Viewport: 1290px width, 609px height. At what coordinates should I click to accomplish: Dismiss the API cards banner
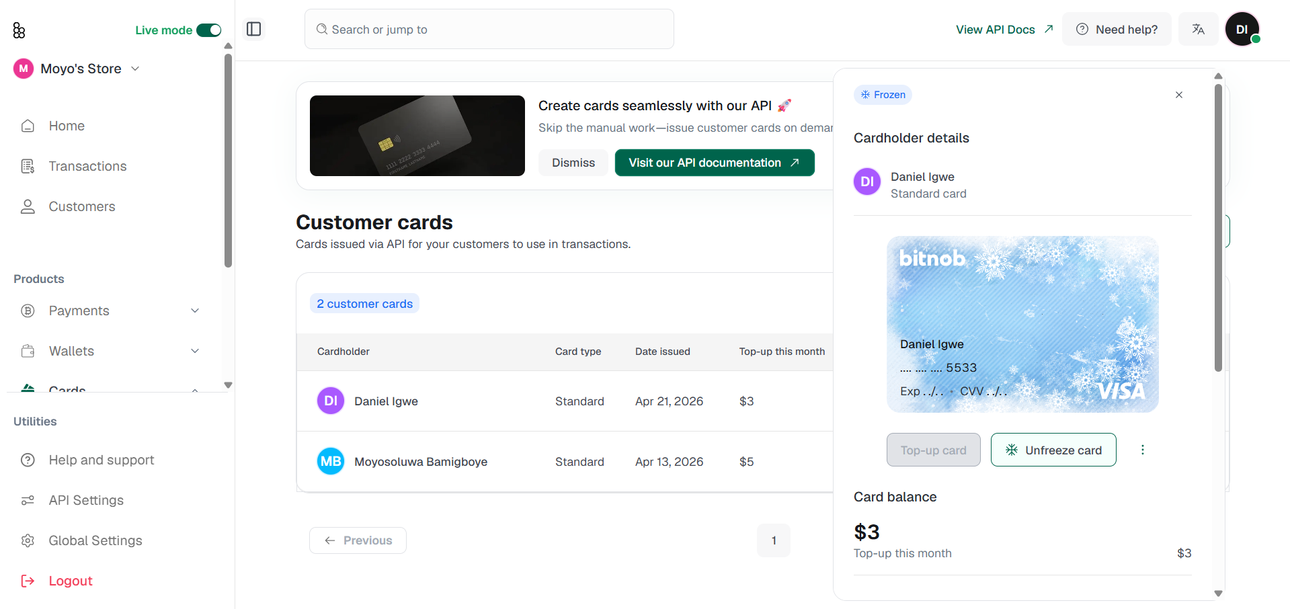573,163
